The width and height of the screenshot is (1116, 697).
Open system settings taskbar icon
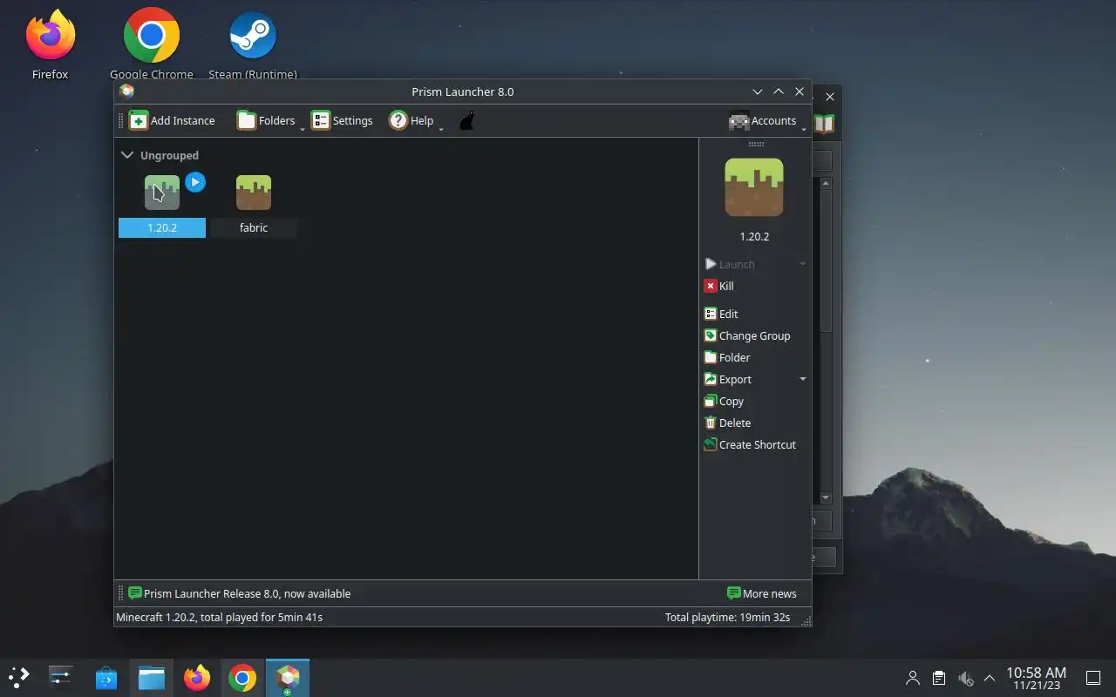click(61, 677)
